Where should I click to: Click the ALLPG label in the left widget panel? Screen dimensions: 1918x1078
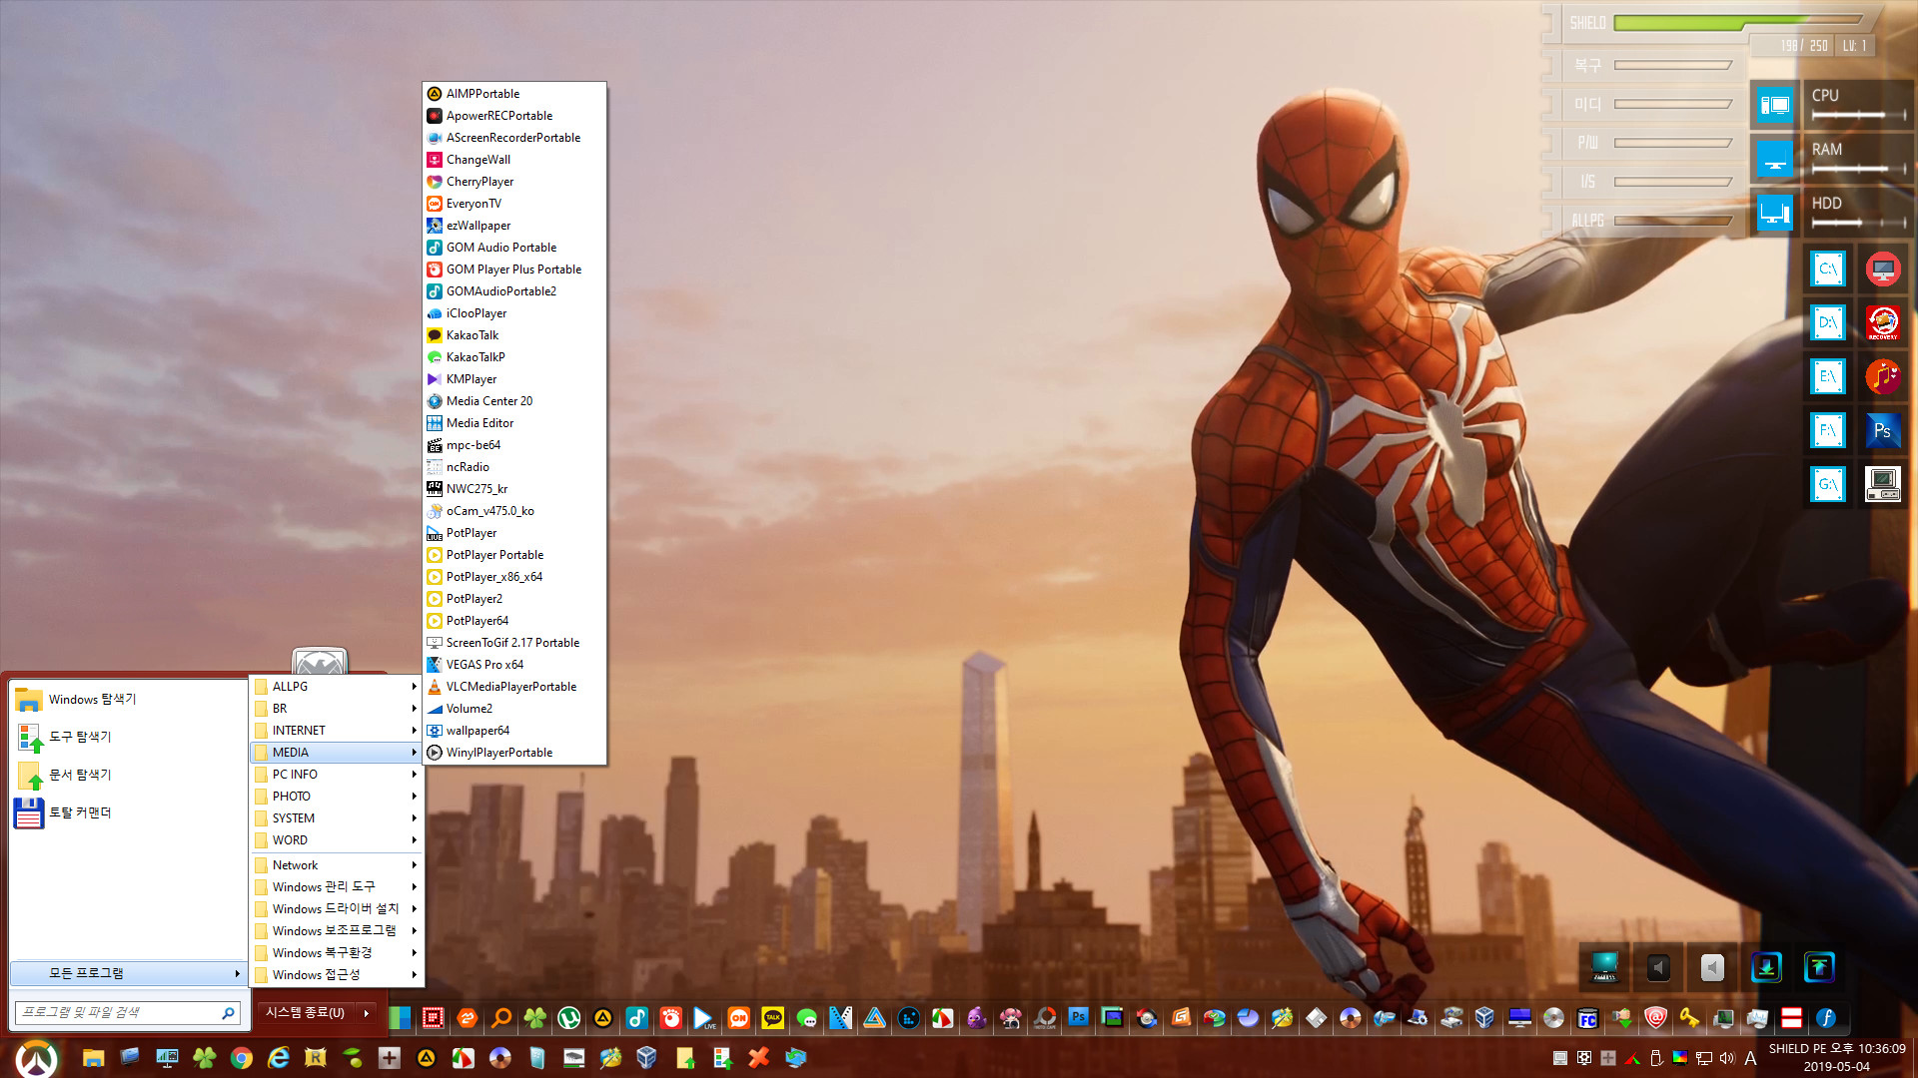(x=1587, y=221)
